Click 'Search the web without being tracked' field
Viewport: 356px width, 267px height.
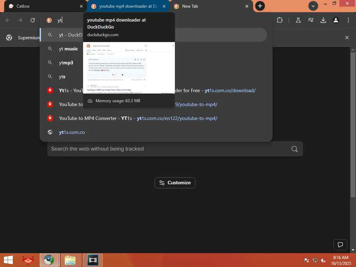tap(175, 149)
